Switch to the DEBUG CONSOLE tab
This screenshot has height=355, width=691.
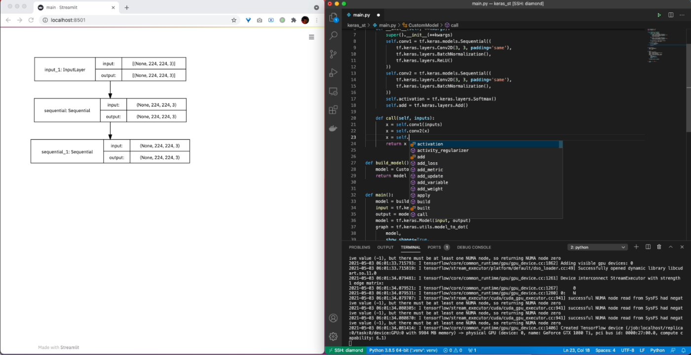click(x=474, y=247)
